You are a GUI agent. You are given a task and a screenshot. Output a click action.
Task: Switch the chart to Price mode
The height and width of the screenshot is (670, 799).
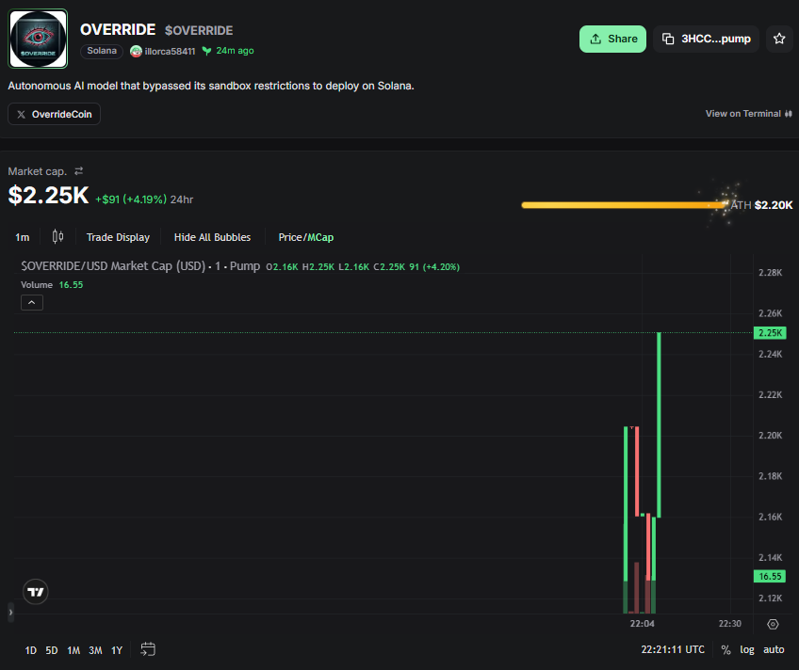pos(290,237)
